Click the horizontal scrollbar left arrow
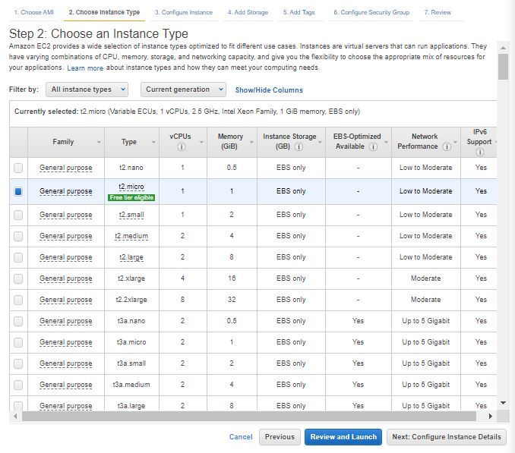515x453 pixels. tap(15, 417)
